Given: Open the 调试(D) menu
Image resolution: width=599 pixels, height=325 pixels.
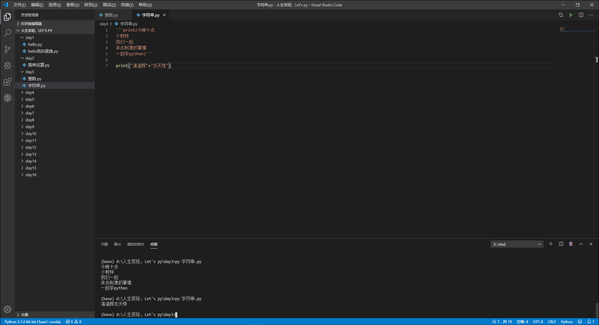Looking at the screenshot, I should pos(109,5).
